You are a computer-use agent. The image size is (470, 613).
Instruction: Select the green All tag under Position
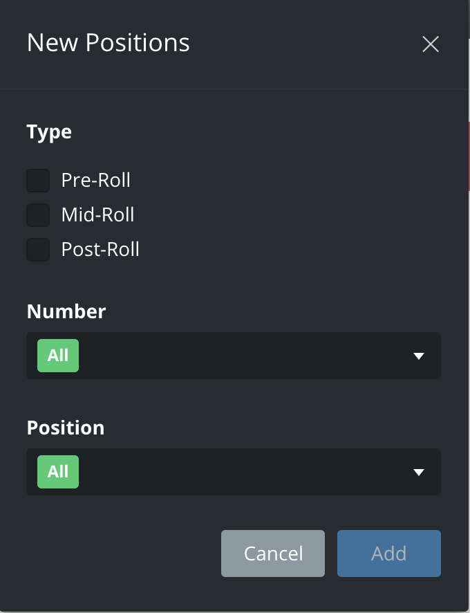tap(58, 472)
